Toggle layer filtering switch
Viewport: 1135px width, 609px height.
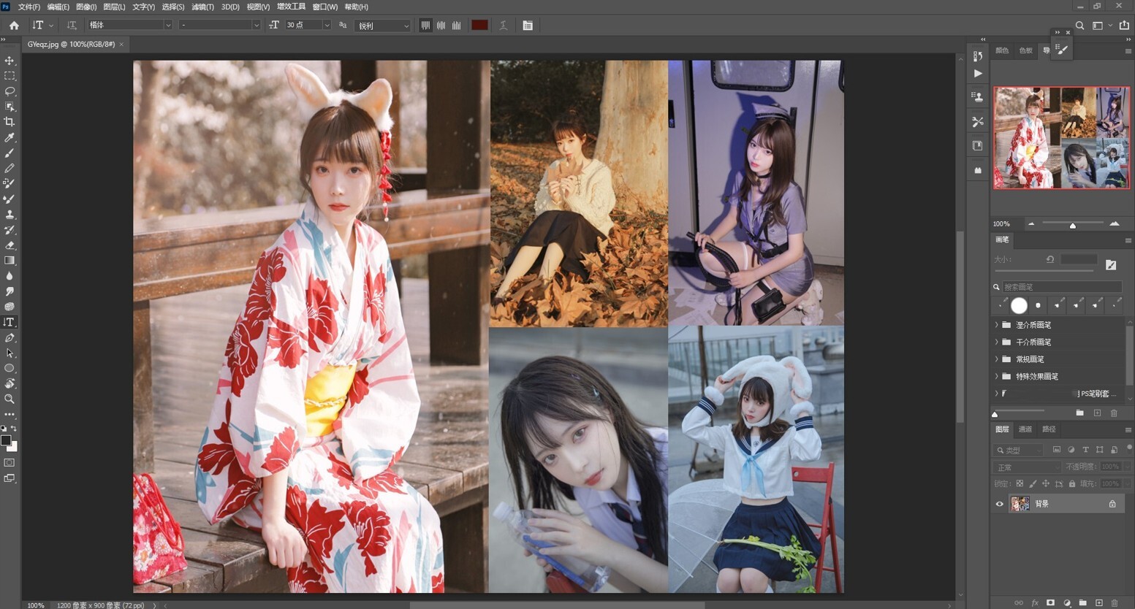click(x=1130, y=448)
